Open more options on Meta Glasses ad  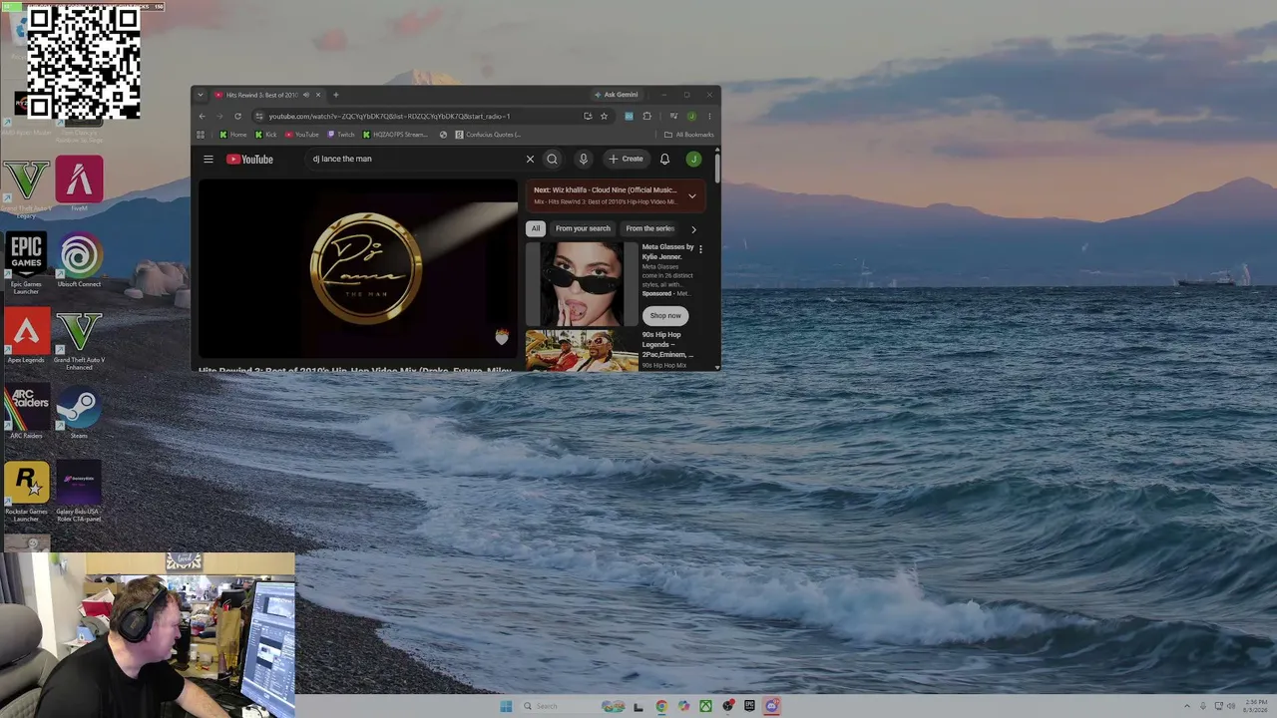click(700, 249)
